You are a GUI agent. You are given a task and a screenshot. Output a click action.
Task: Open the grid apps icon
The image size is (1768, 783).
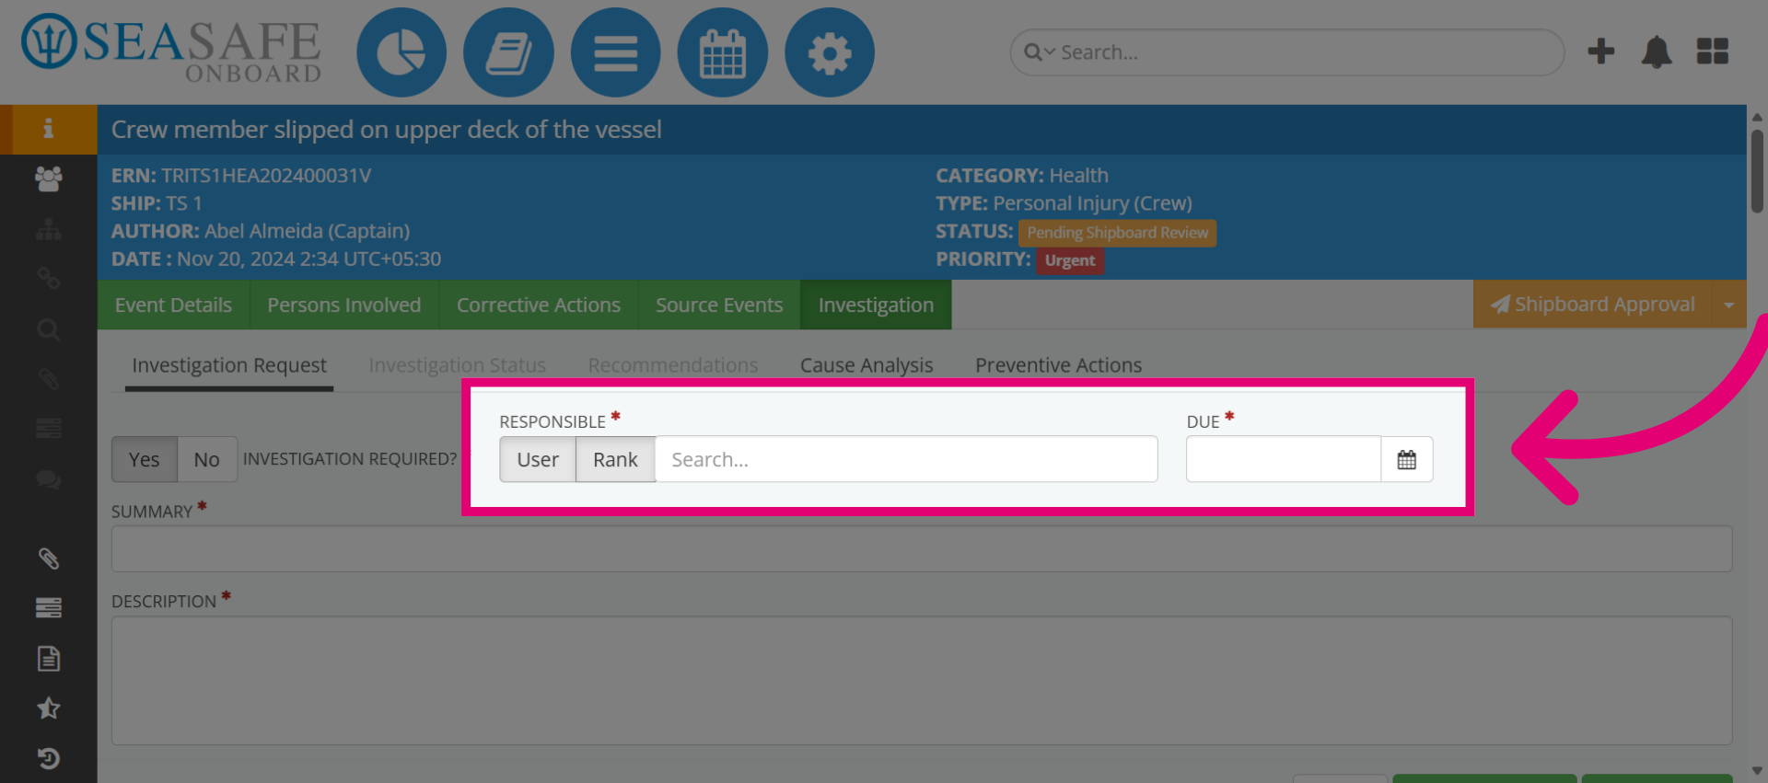1713,52
